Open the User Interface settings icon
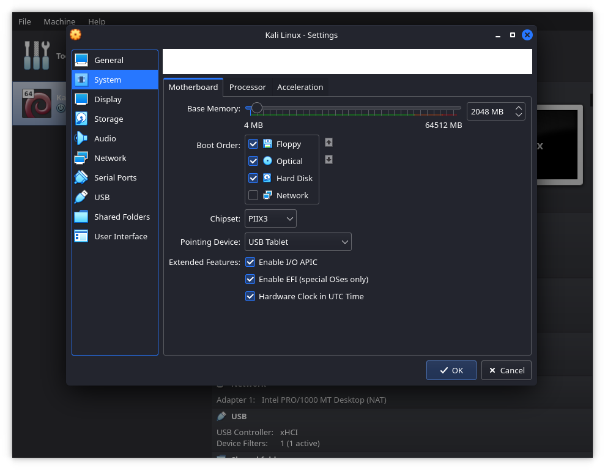Viewport: 605px width, 470px height. 81,236
